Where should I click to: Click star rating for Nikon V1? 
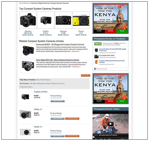56,133
